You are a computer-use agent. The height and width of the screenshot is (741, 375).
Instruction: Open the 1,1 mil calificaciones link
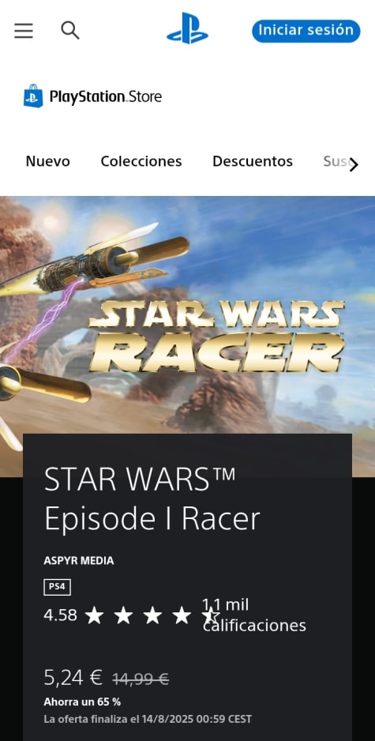[254, 615]
